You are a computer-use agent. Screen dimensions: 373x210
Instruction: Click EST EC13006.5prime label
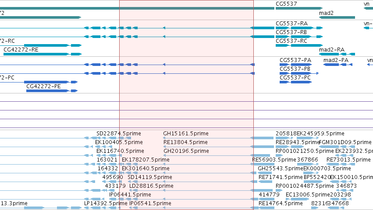tap(308, 195)
